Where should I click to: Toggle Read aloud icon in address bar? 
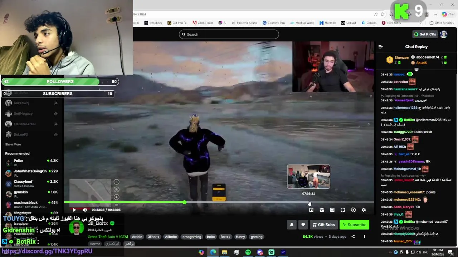pos(376,14)
